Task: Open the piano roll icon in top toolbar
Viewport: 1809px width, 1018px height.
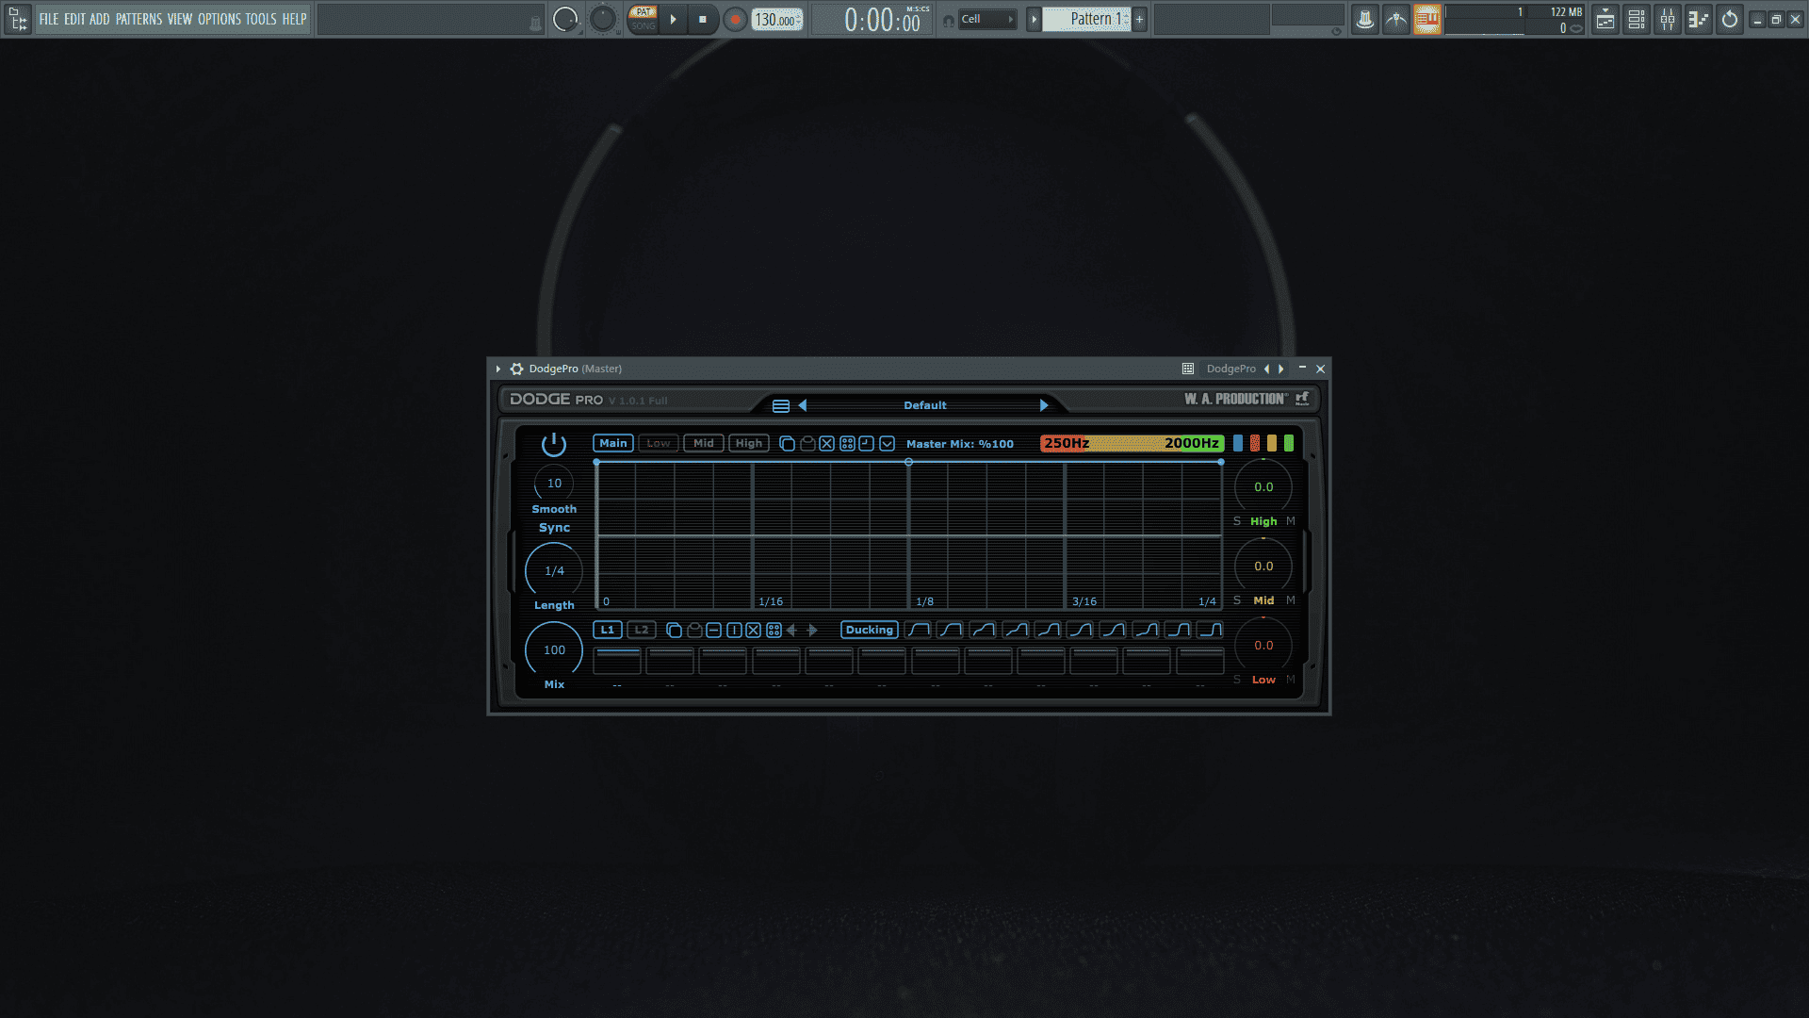Action: (1699, 19)
